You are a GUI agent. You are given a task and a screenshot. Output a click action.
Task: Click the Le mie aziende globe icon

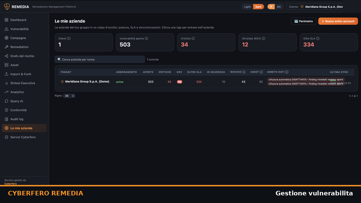(6, 128)
